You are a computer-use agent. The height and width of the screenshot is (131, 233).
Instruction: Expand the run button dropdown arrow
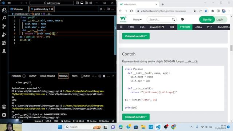(104, 9)
